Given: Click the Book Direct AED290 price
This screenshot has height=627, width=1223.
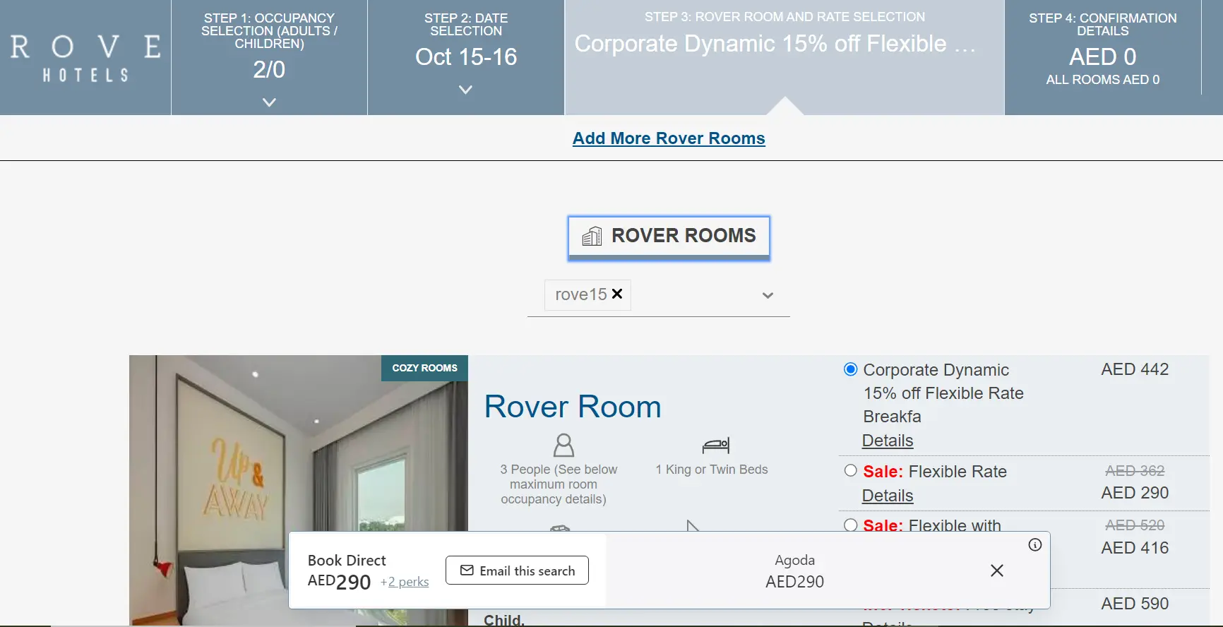Looking at the screenshot, I should point(339,582).
